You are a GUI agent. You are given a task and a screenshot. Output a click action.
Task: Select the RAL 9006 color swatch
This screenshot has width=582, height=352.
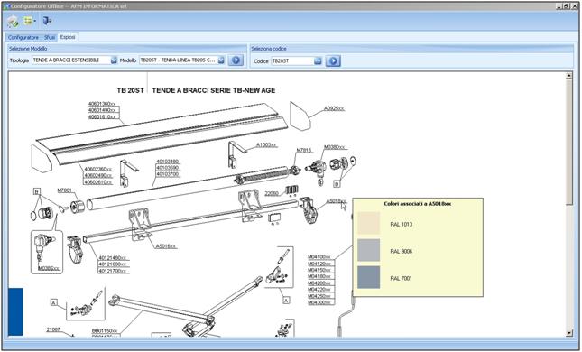tap(368, 250)
